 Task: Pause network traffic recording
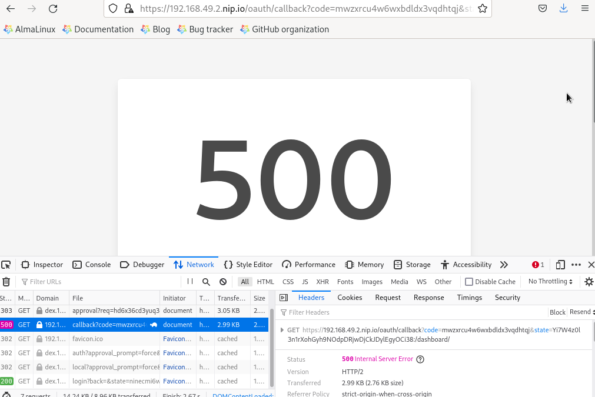[x=190, y=281]
